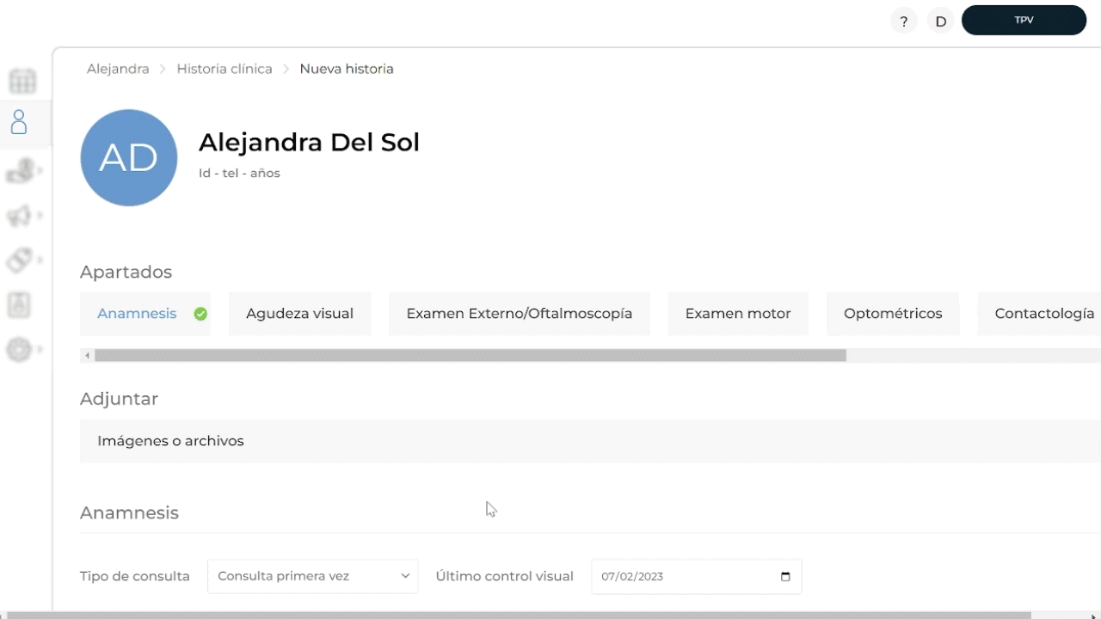
Task: Go to Historia clínica breadcrumb
Action: [225, 69]
